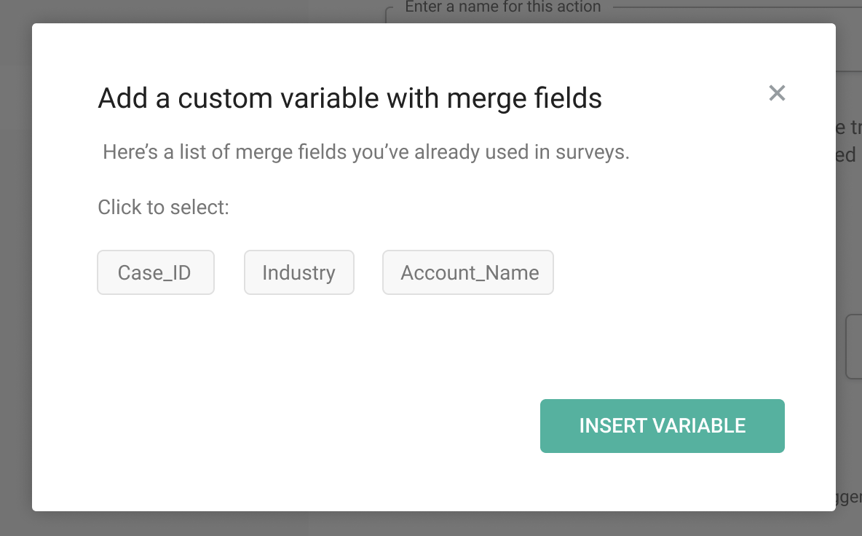Toggle the Industry field selection

click(x=298, y=272)
